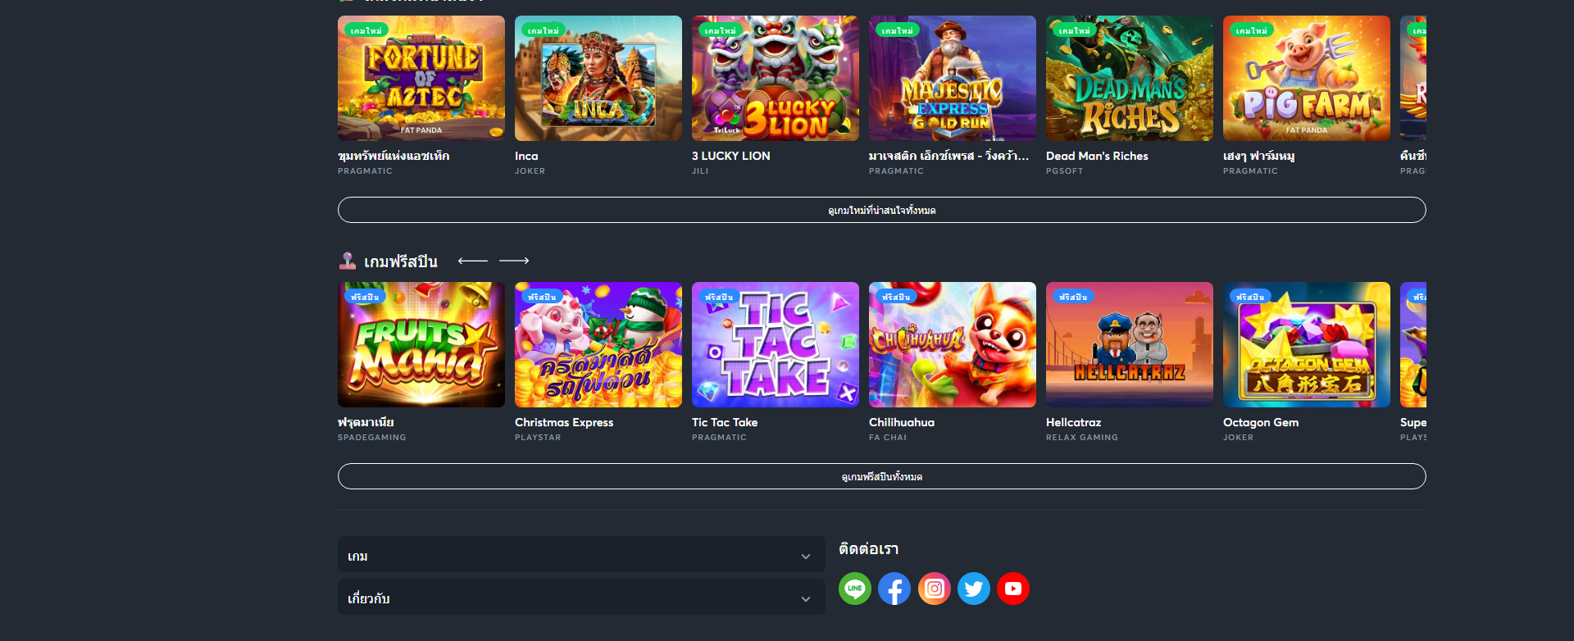Click the เกมฟรีสปิน section heading
1574x641 pixels.
pos(401,261)
